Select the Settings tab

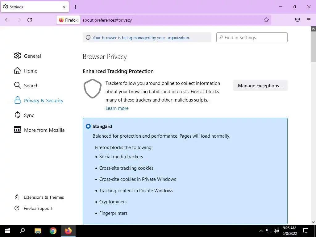(x=35, y=7)
